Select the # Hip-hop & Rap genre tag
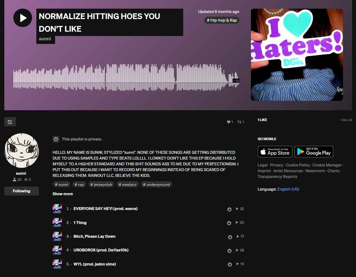Screen dimensions: 356x277 click(x=222, y=21)
